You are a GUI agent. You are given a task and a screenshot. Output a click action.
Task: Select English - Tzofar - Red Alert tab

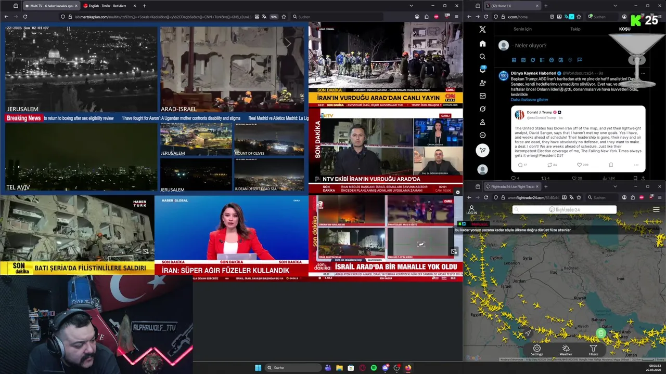pos(110,6)
